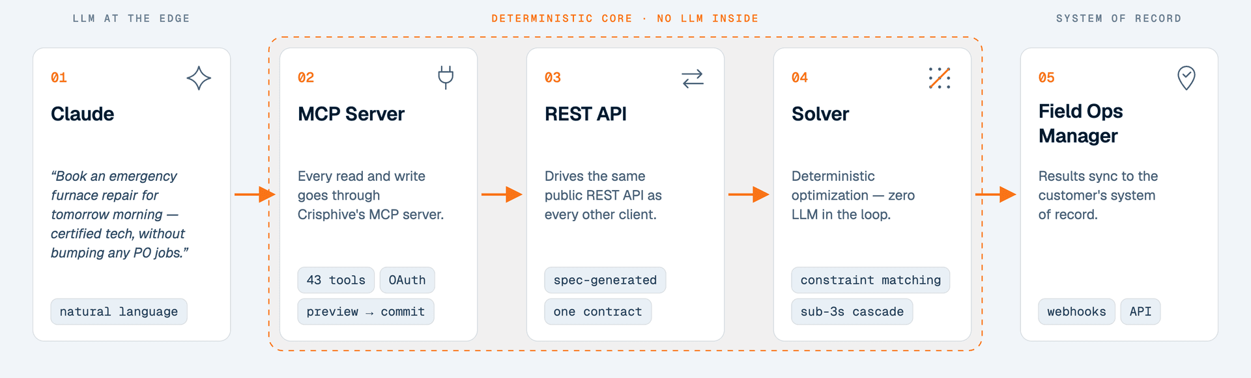Click the step number "02"
The height and width of the screenshot is (378, 1251).
click(306, 77)
